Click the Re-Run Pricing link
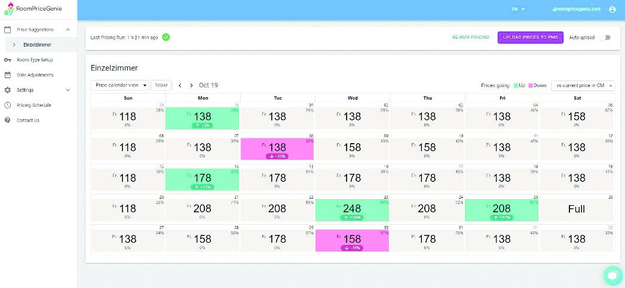The image size is (625, 288). pos(470,37)
